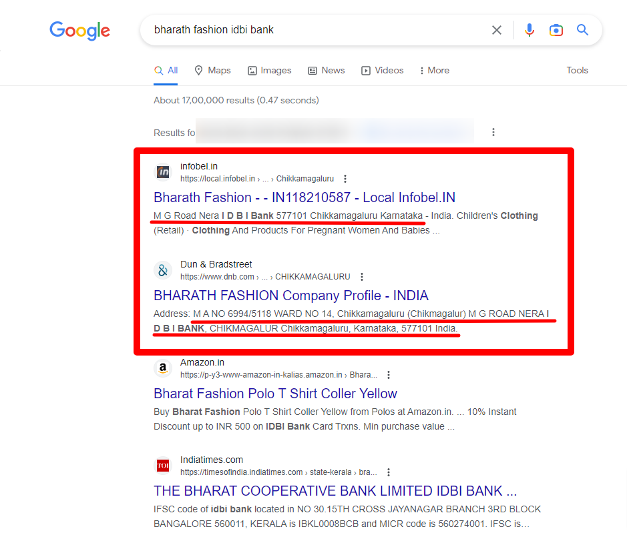Open three-dot menu for infobel result

click(345, 179)
